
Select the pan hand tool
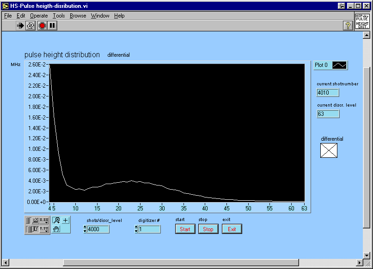click(x=56, y=229)
